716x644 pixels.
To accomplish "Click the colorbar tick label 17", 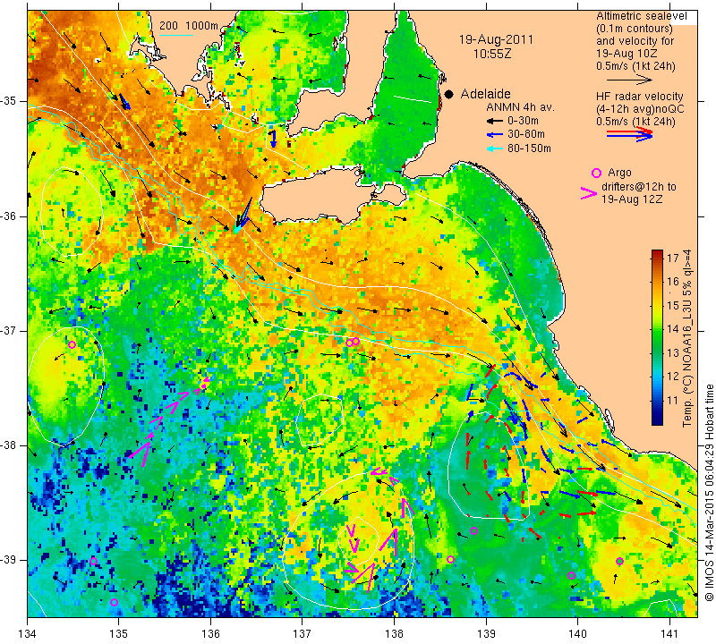I will [x=673, y=258].
